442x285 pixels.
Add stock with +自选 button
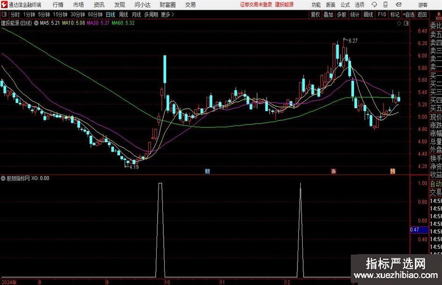pos(409,15)
